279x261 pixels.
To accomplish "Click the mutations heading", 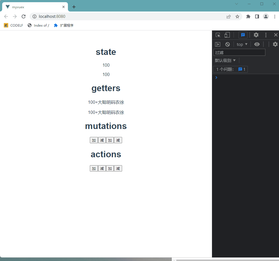I will 106,126.
